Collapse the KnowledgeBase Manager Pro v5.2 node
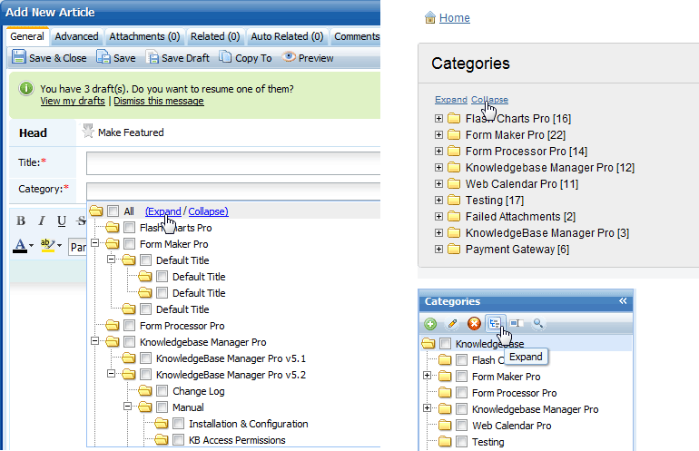 click(x=111, y=374)
